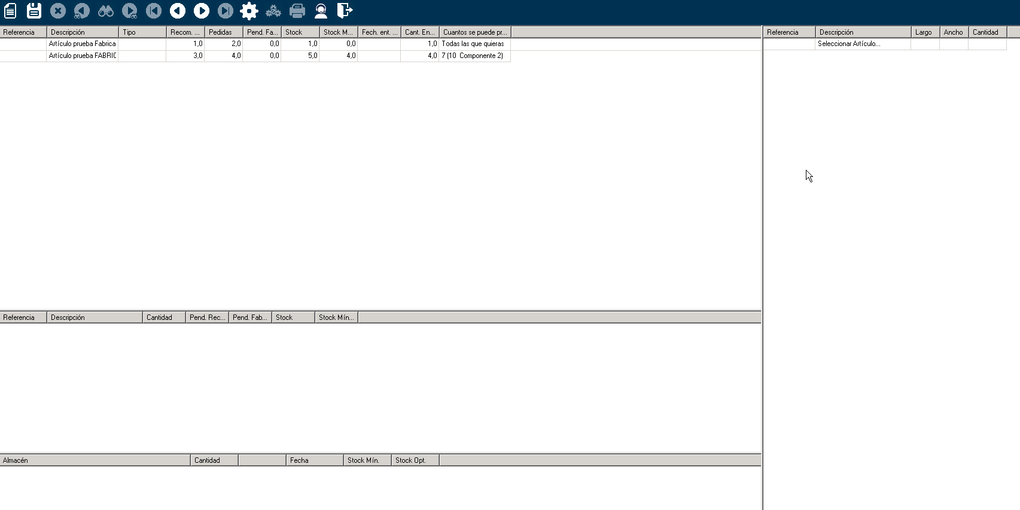Click the Almacén column header

click(x=95, y=460)
